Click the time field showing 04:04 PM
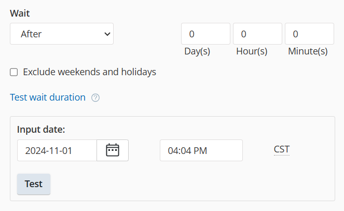The image size is (344, 211). click(x=201, y=151)
